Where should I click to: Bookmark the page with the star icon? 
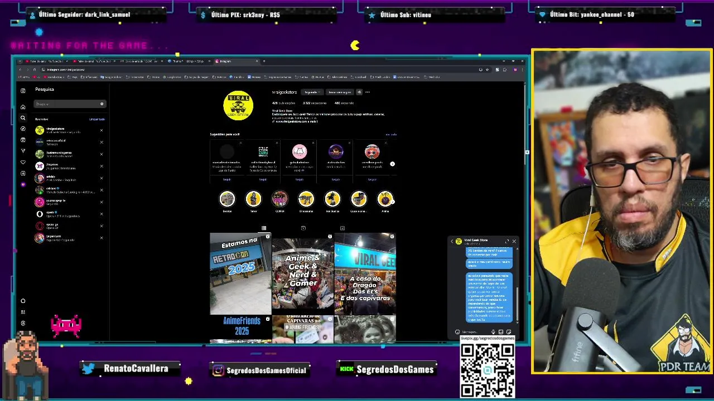(x=488, y=70)
